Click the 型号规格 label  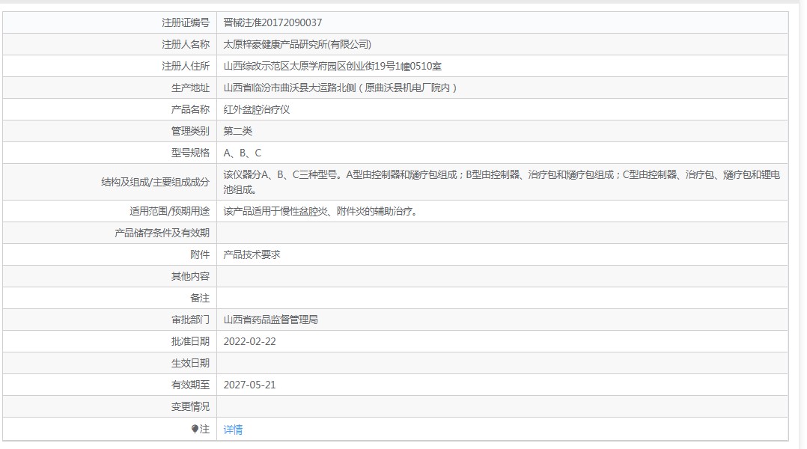point(190,153)
